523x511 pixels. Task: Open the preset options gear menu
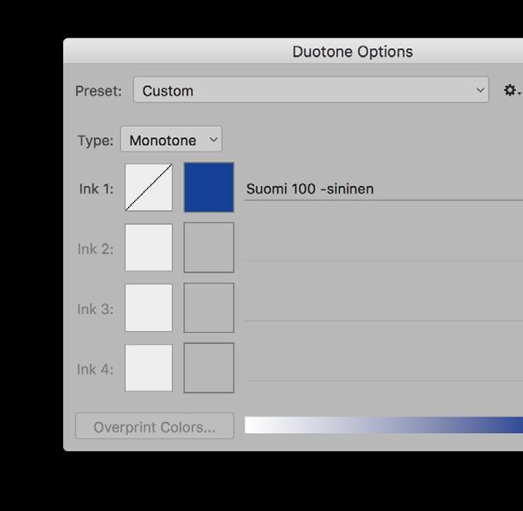tap(511, 90)
